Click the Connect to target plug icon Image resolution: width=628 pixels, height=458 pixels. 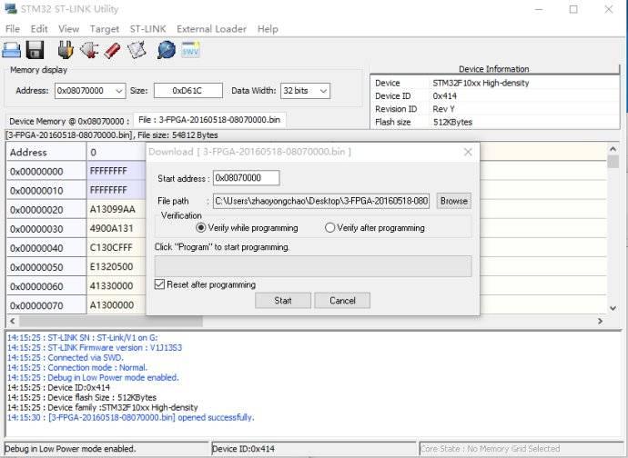66,50
